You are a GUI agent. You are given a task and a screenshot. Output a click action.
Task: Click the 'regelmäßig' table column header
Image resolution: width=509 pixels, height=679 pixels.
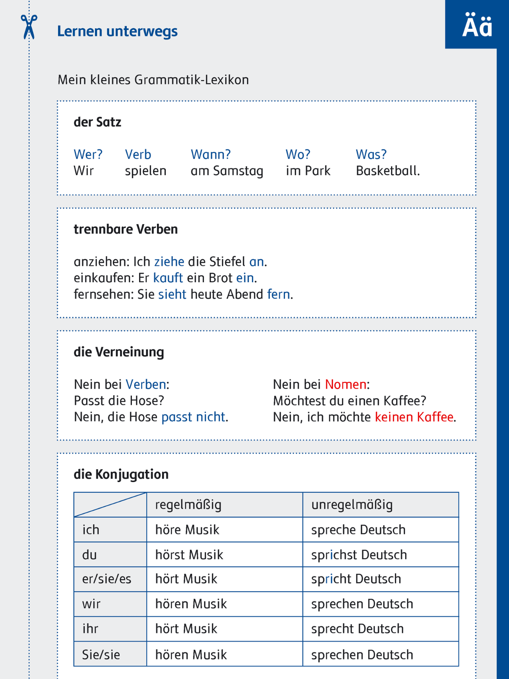(188, 505)
